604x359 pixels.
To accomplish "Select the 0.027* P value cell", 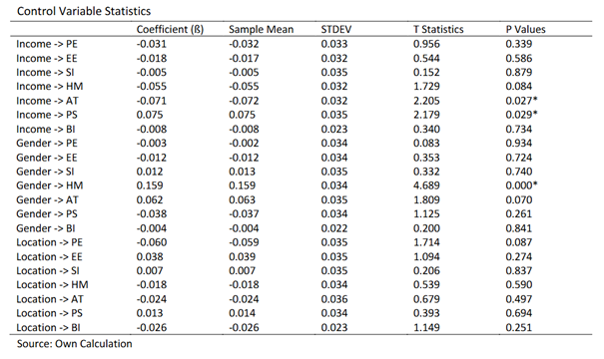I will click(x=521, y=101).
